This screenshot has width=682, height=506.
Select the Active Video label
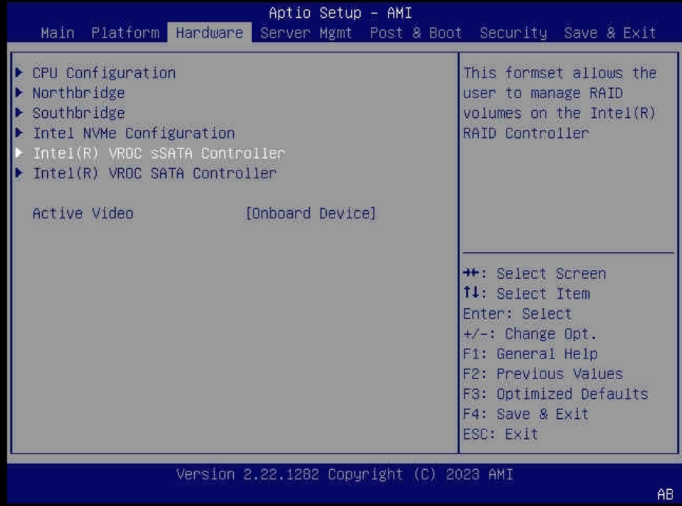click(83, 214)
